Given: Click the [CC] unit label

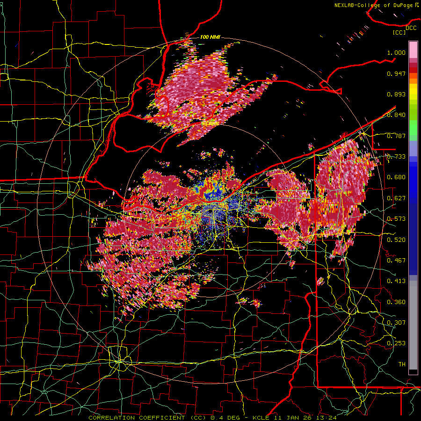Looking at the screenshot, I should [399, 33].
